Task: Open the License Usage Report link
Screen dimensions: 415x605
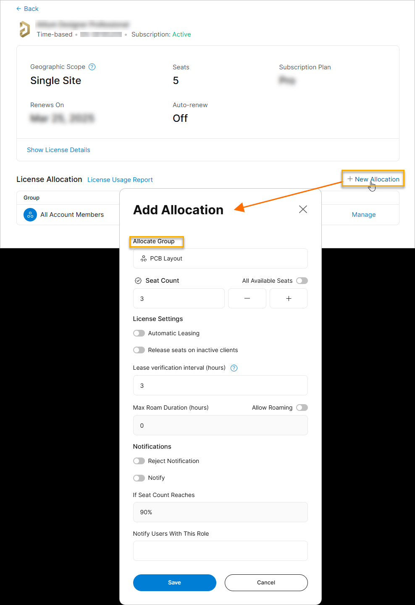Action: tap(120, 180)
